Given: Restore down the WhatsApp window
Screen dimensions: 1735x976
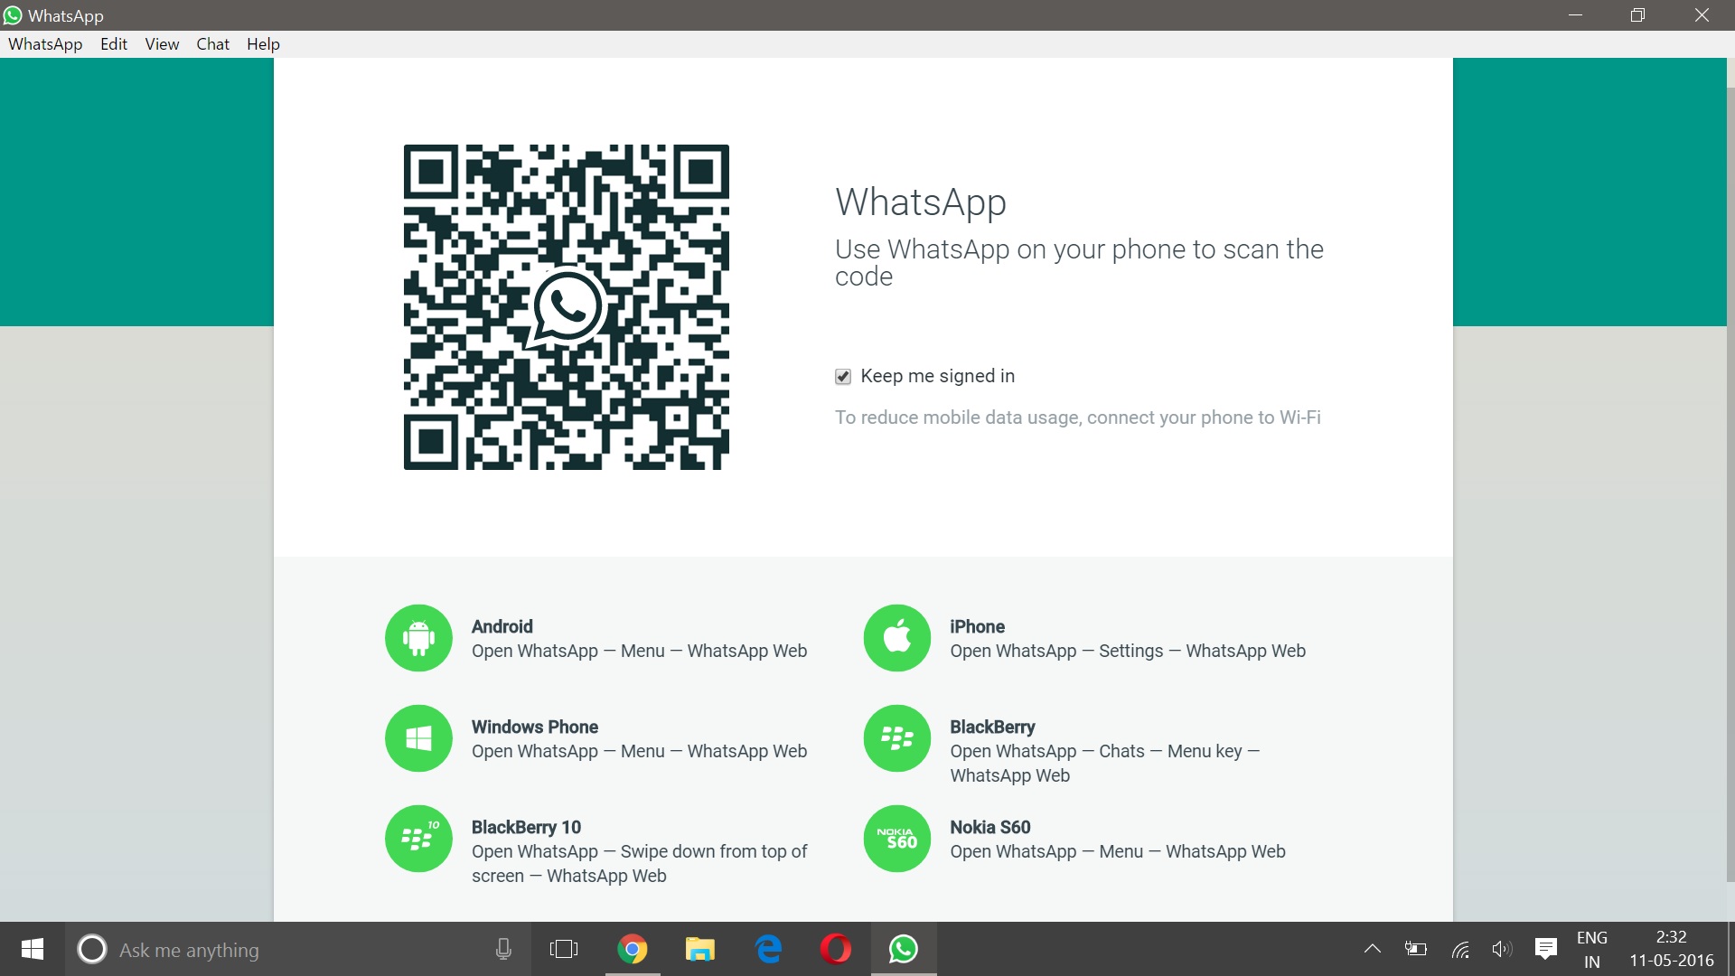Looking at the screenshot, I should tap(1637, 15).
